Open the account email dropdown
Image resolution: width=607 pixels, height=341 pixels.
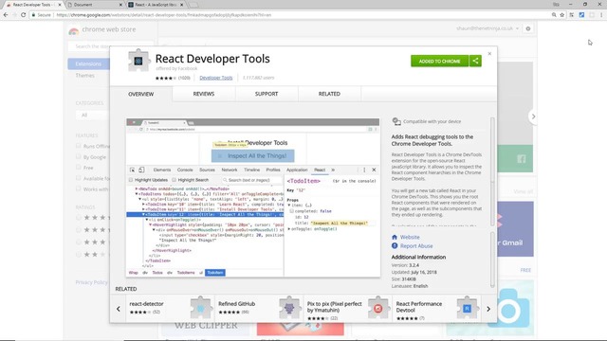pos(487,28)
